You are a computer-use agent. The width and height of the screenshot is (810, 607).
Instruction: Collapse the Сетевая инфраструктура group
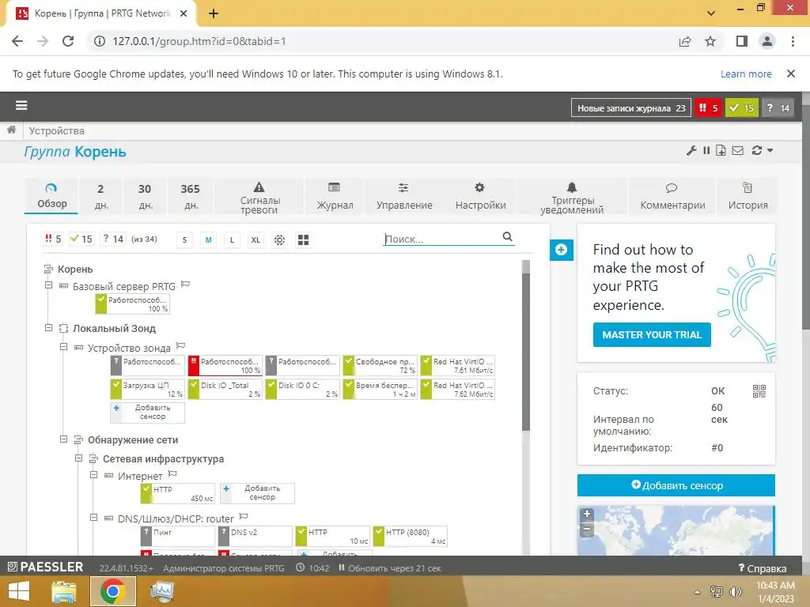pyautogui.click(x=78, y=458)
